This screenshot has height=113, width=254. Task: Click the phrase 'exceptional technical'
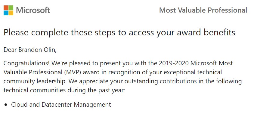coord(193,72)
